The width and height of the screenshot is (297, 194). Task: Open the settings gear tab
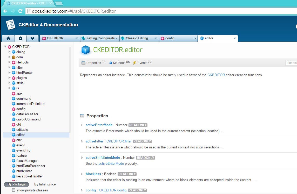(21, 38)
